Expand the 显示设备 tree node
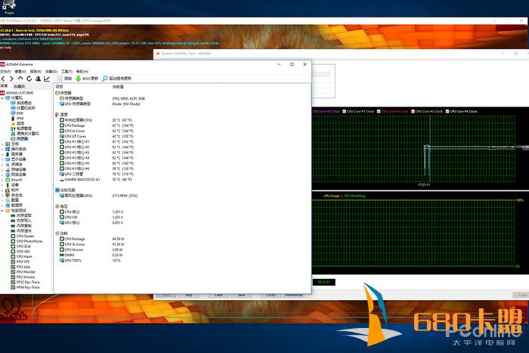This screenshot has height=353, width=529. [2, 159]
